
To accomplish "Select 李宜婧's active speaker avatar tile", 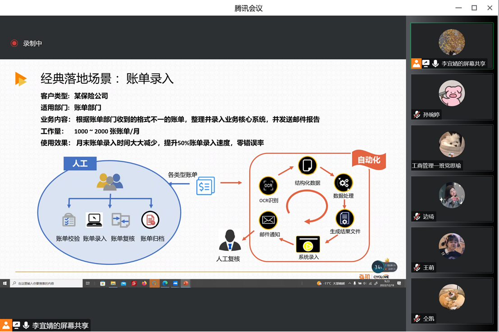I will tap(452, 43).
